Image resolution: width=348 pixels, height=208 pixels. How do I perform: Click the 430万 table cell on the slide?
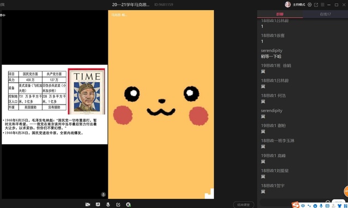coord(30,79)
